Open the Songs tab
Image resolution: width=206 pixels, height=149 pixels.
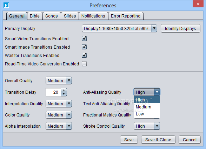click(52, 16)
